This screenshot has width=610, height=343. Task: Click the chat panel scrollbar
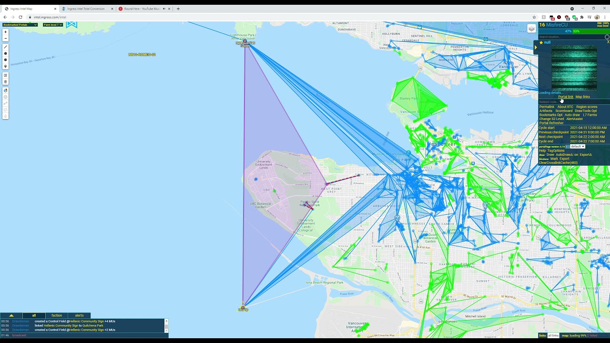[x=166, y=325]
